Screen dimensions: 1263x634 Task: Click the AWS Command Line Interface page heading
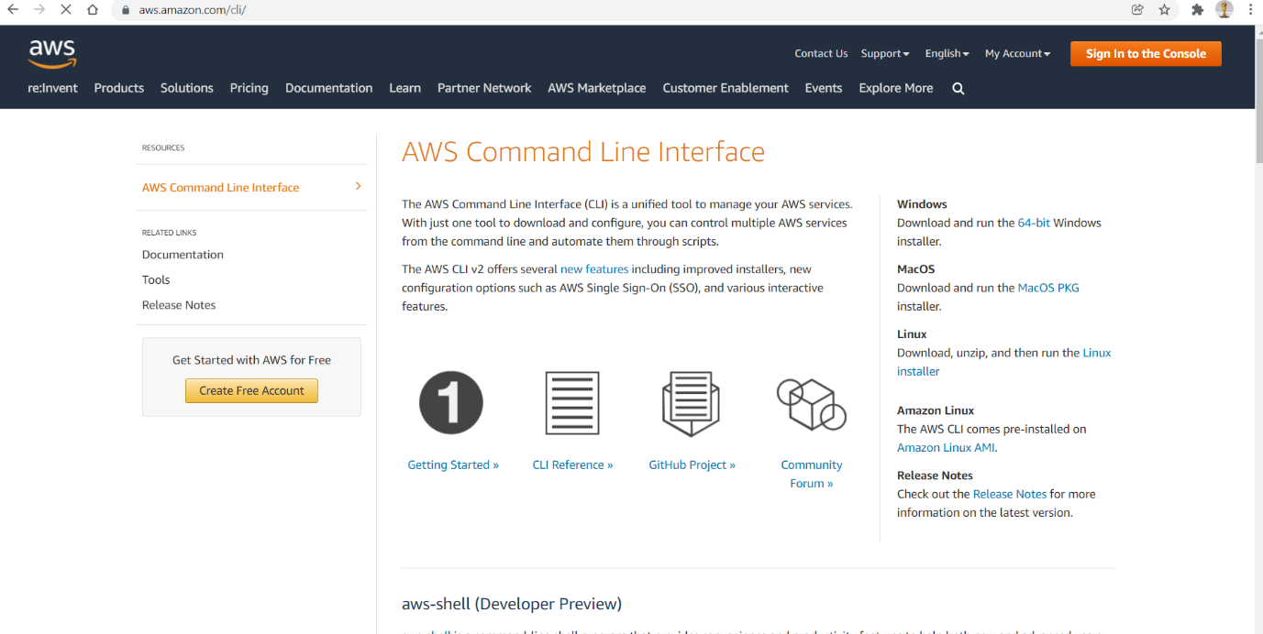tap(583, 152)
